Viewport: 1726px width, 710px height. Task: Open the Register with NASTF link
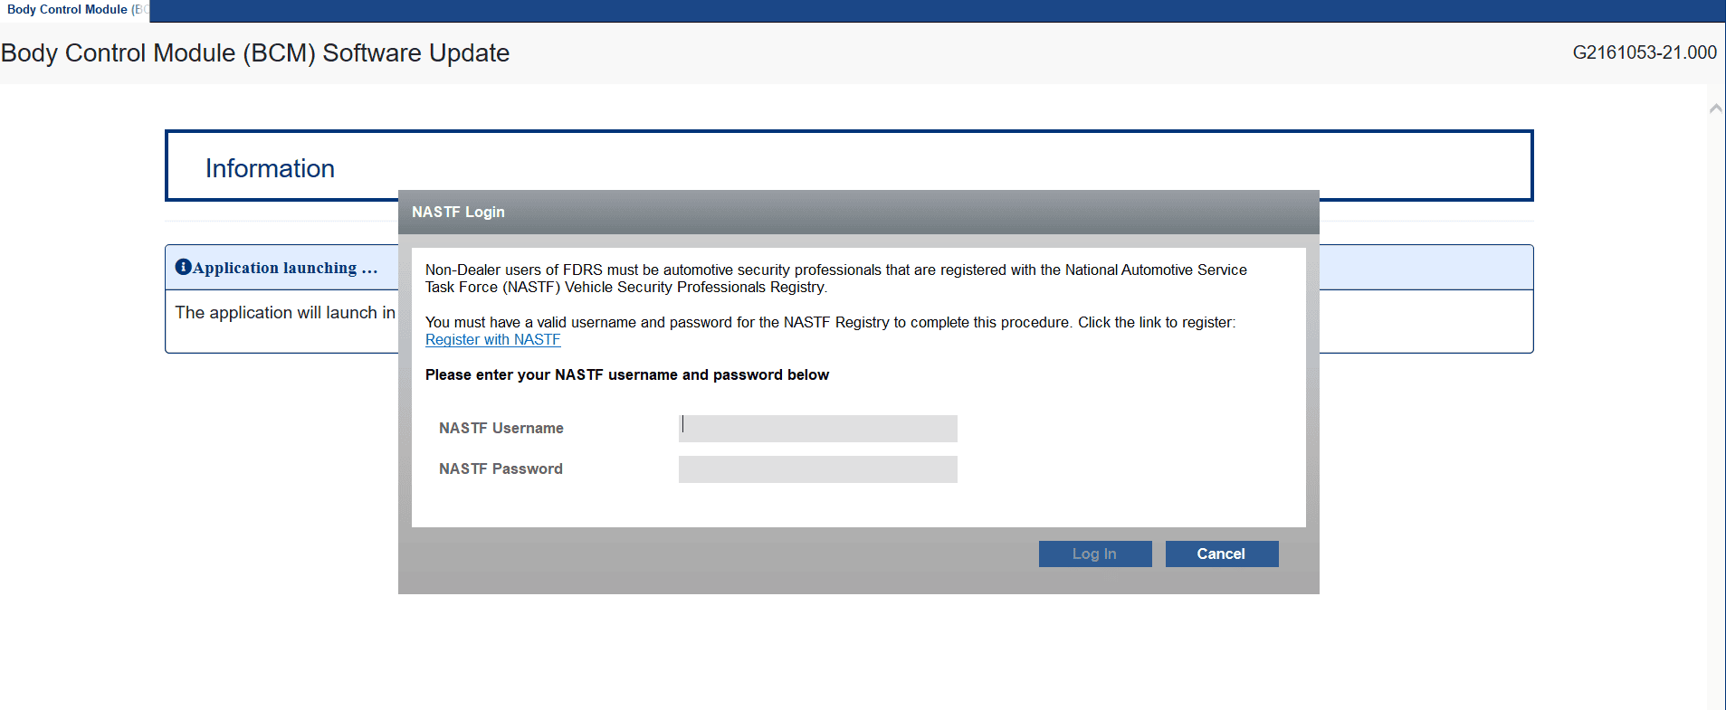(x=492, y=340)
